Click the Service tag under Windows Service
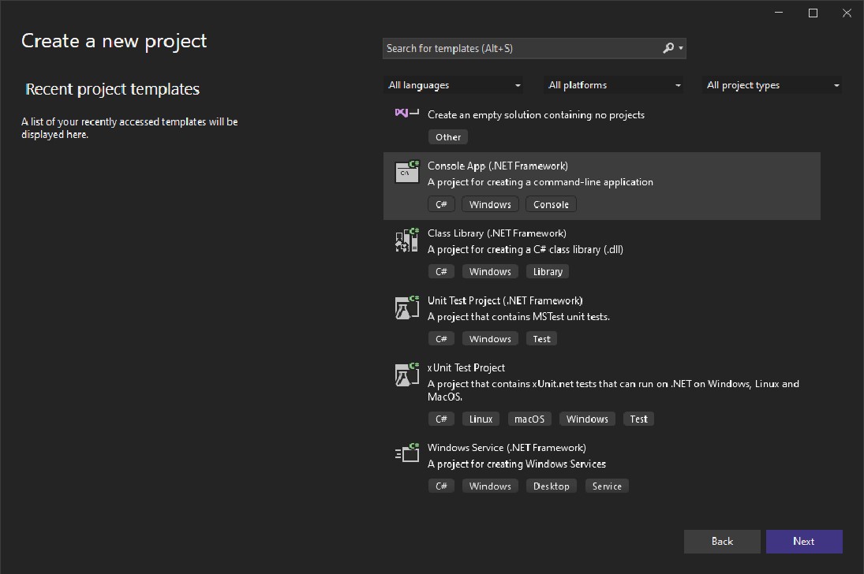This screenshot has height=574, width=864. (607, 486)
